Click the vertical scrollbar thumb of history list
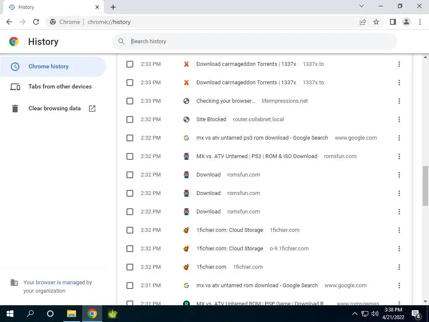The width and height of the screenshot is (429, 322). click(425, 186)
